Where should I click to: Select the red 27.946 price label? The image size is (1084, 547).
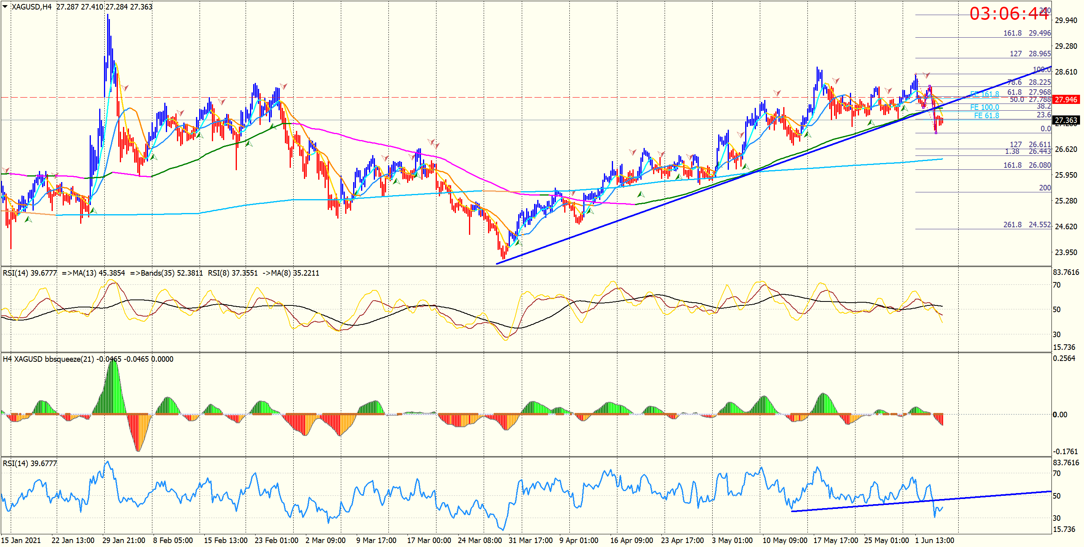click(x=1066, y=100)
